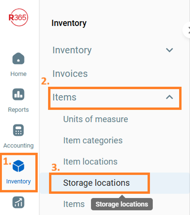Click the Items expandable menu heading

click(64, 97)
